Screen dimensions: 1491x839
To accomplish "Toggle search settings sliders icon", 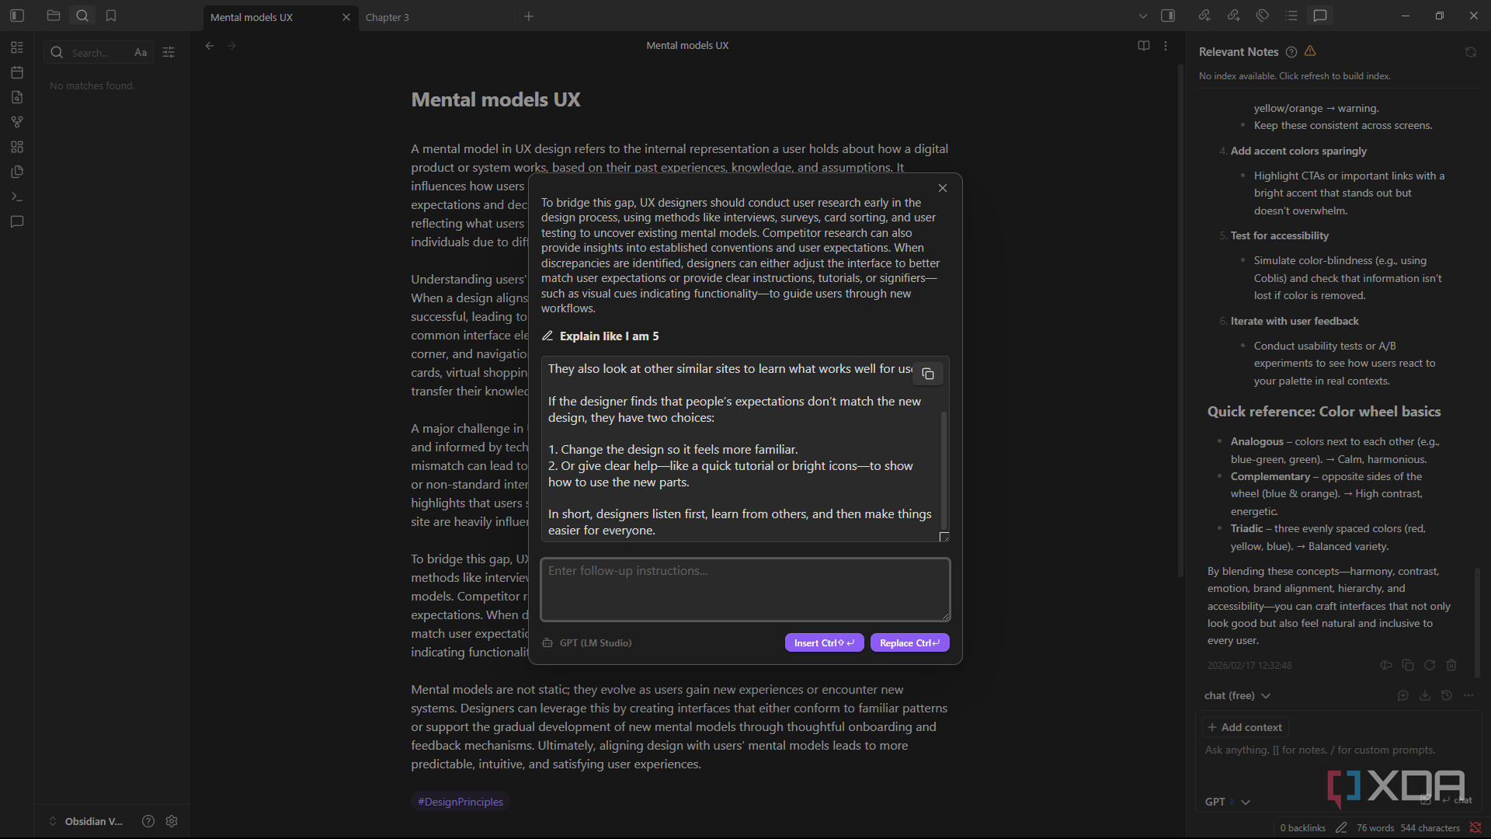I will (169, 53).
